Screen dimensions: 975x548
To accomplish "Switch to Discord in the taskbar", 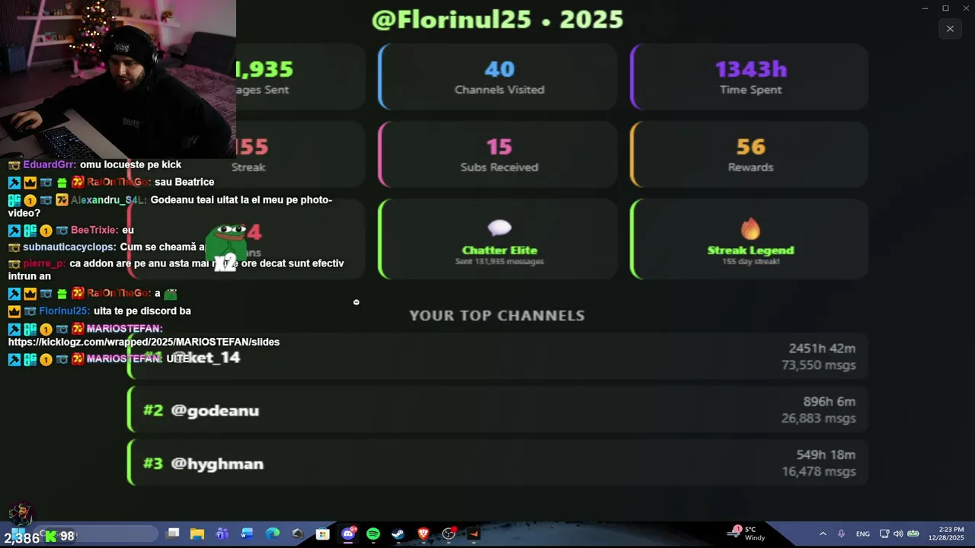I will tap(348, 534).
